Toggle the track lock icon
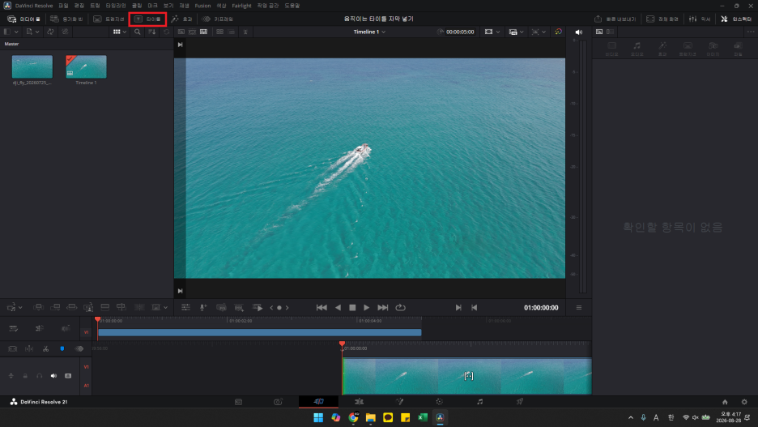The image size is (758, 427). [x=25, y=376]
